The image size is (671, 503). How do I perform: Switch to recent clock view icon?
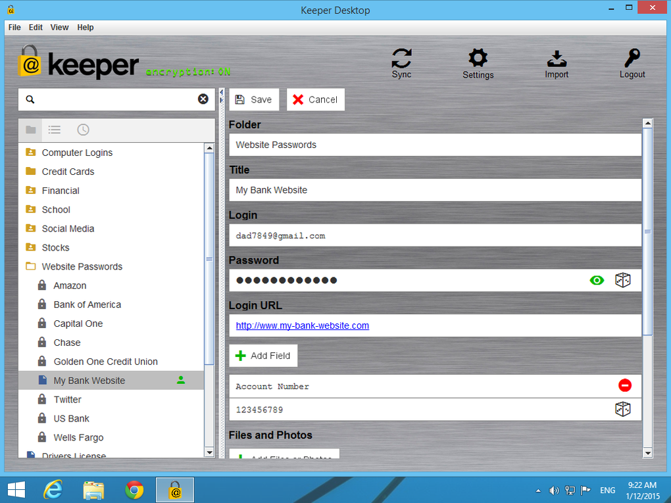coord(83,130)
